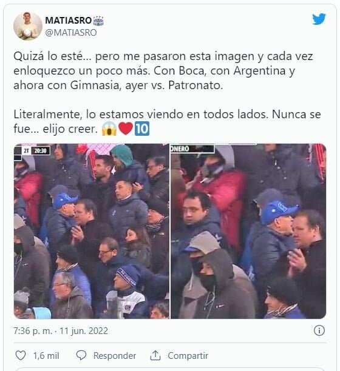Click the reply speech bubble icon
Viewport: 340px width, 371px height.
click(81, 355)
